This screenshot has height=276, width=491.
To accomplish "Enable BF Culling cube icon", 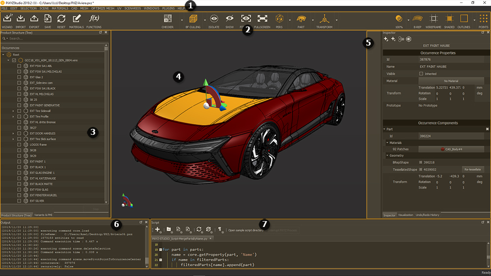I will pos(192,19).
